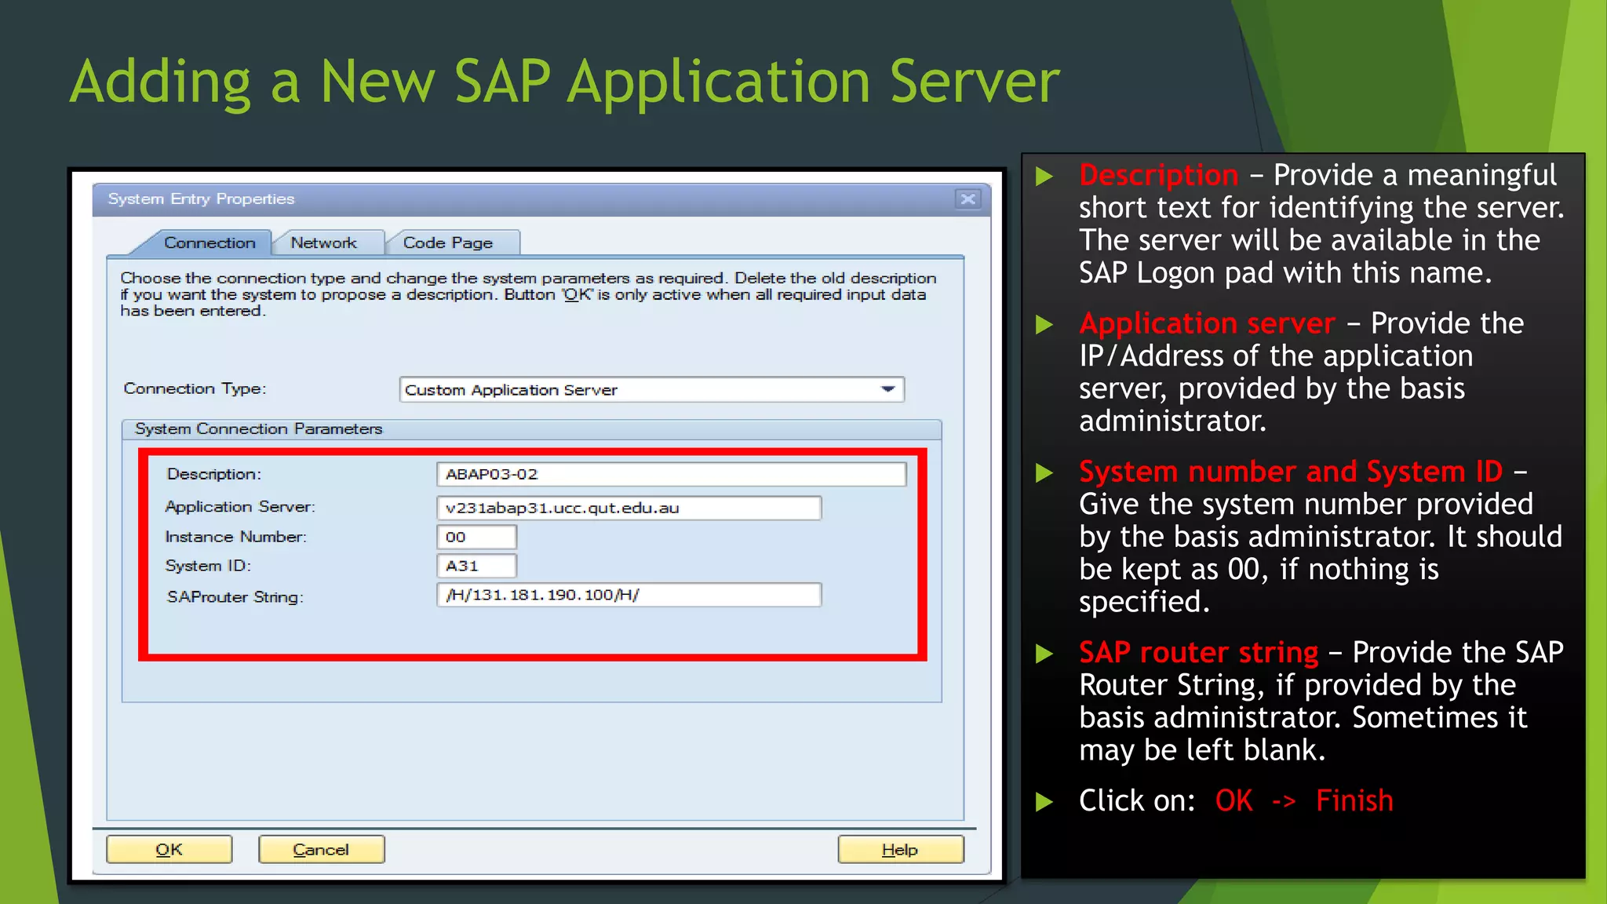
Task: Click the 'Connection Type:' label
Action: point(195,388)
